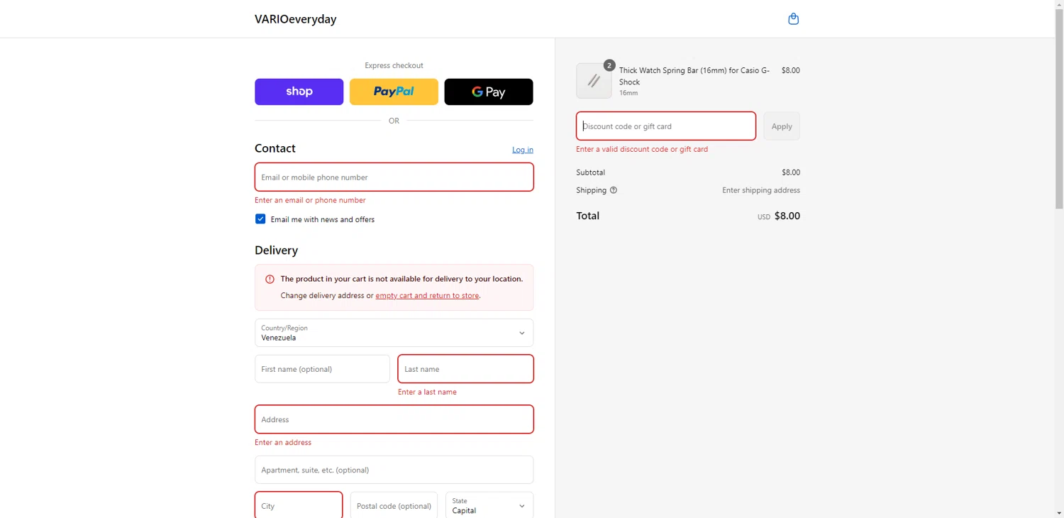1064x518 pixels.
Task: Click the First name input field
Action: tap(322, 369)
